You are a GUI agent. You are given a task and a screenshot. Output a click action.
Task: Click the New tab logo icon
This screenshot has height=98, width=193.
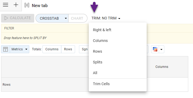tap(27, 5)
